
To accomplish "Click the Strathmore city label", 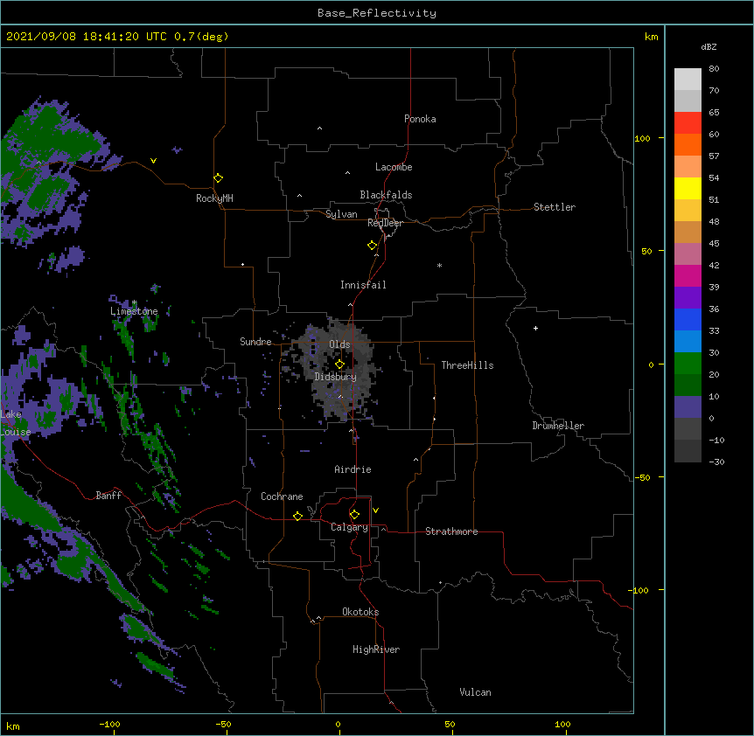I will tap(451, 531).
